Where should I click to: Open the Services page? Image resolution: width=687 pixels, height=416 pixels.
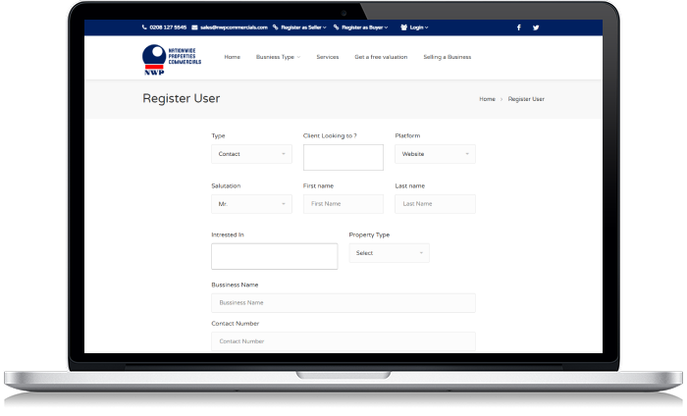point(327,57)
